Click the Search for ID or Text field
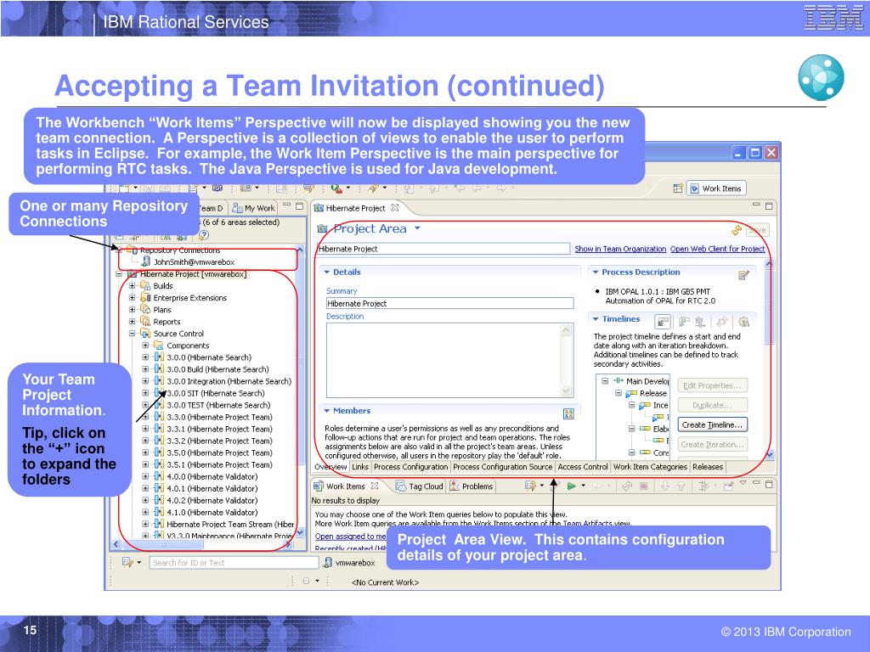The height and width of the screenshot is (652, 870). pos(234,563)
